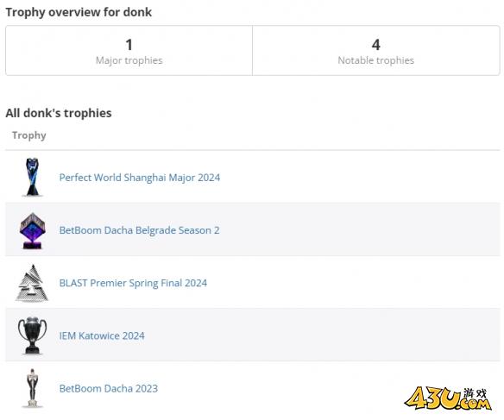This screenshot has height=420, width=504.
Task: Click the BLAST Premier triangle trophy icon
Action: point(32,283)
